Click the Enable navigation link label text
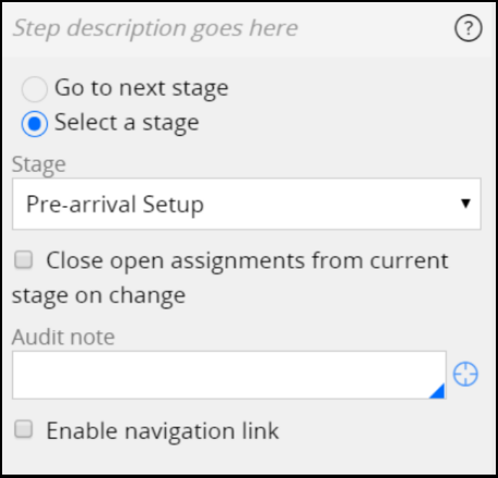This screenshot has width=498, height=478. pyautogui.click(x=162, y=431)
